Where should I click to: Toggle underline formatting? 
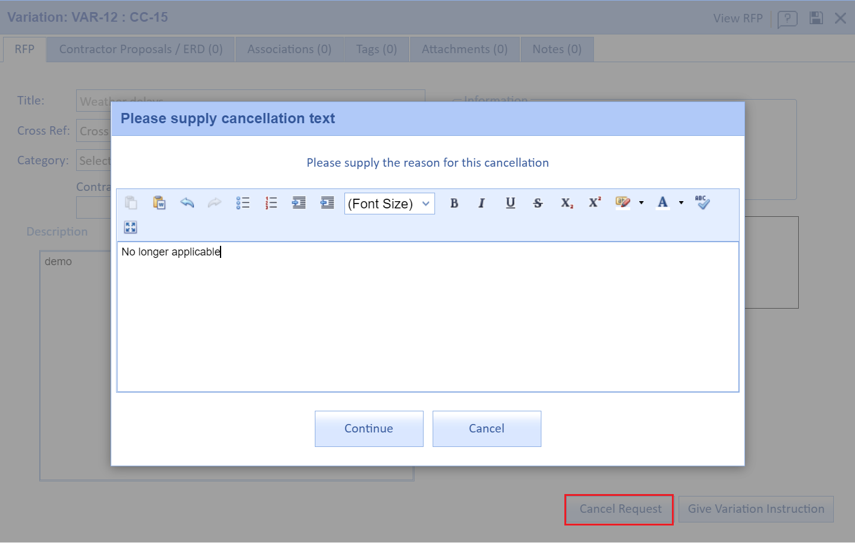pos(510,204)
